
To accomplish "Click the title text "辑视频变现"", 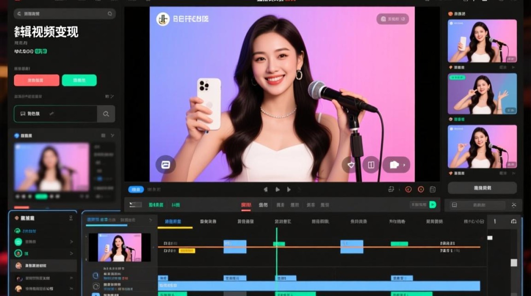I will pyautogui.click(x=46, y=32).
